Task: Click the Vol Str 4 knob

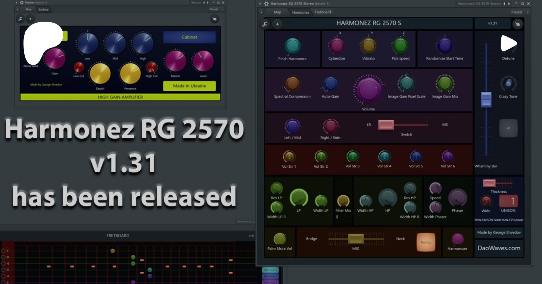Action: [x=384, y=157]
